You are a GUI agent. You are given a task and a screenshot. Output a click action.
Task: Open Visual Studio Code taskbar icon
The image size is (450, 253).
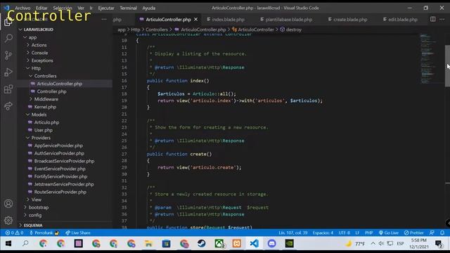point(255,244)
